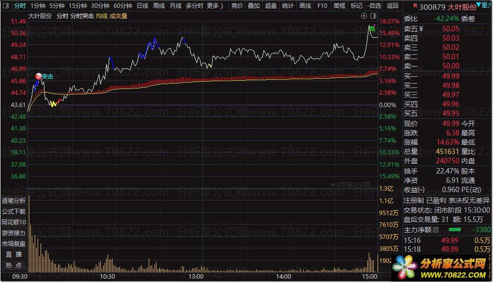Open 市场复盘 in left sidebar
494x283 pixels.
[14, 243]
